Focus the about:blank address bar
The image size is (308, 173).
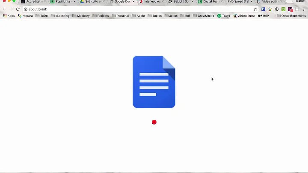140,9
